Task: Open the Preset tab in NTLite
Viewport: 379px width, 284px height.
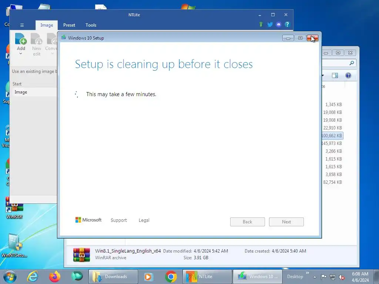Action: (x=69, y=25)
